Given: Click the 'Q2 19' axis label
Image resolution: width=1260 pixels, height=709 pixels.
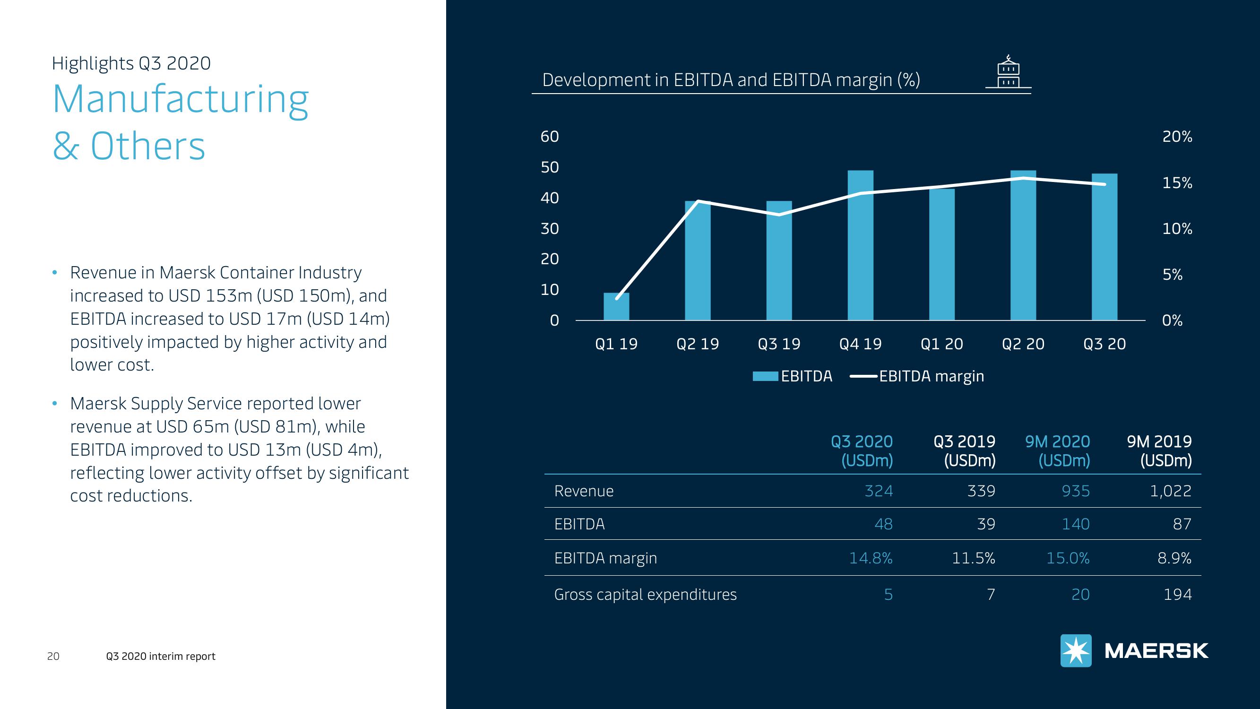Looking at the screenshot, I should pyautogui.click(x=698, y=344).
